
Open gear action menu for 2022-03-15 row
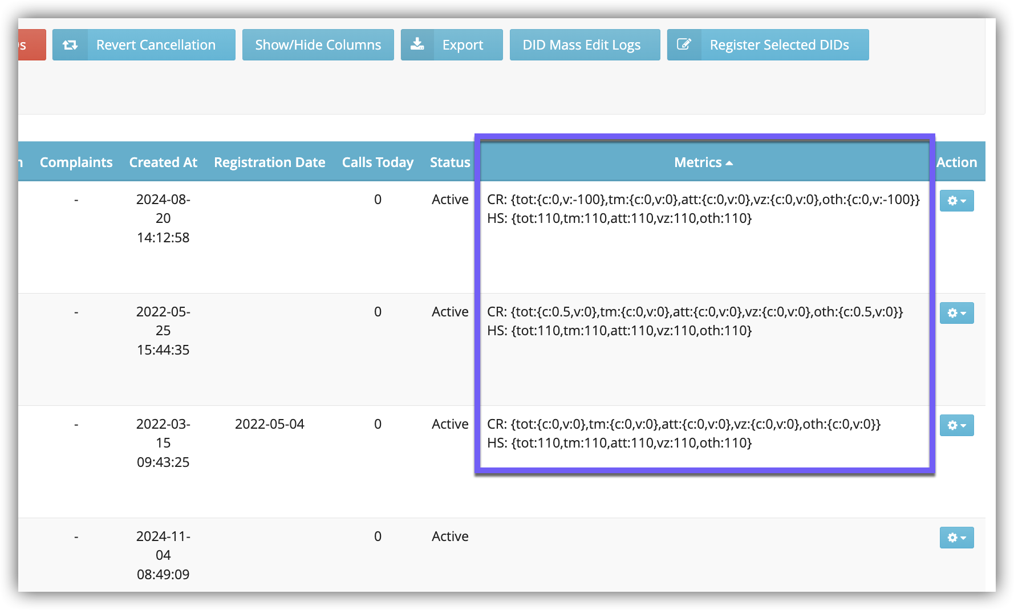coord(956,425)
